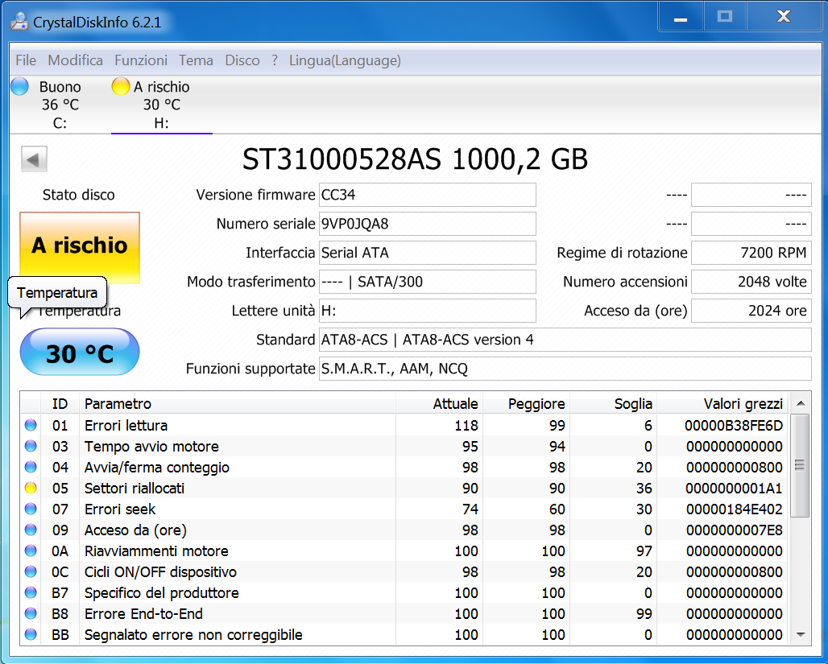828x664 pixels.
Task: Click the Versione firmware field CC34
Action: pos(427,195)
